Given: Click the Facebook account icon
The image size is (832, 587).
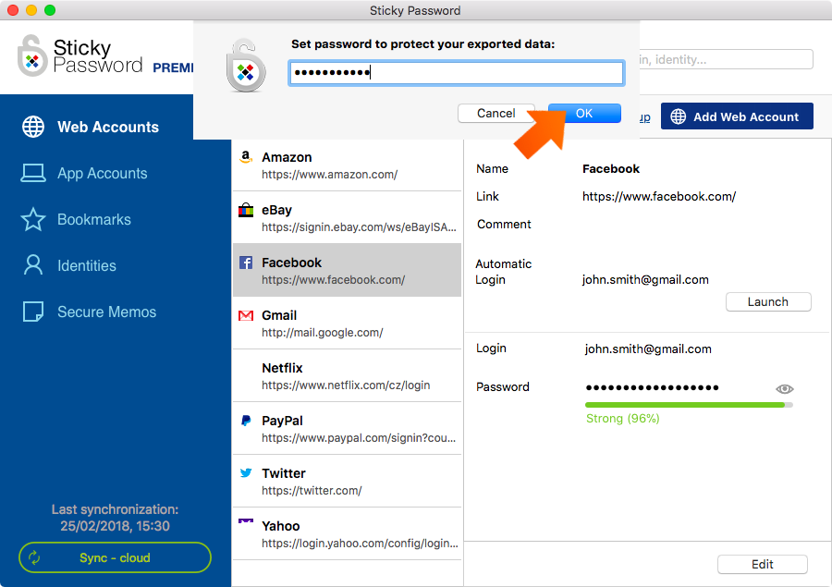Looking at the screenshot, I should [x=246, y=263].
